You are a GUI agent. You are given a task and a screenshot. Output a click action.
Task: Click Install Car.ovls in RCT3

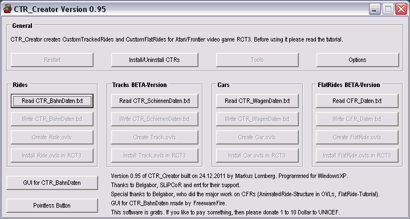(257, 156)
